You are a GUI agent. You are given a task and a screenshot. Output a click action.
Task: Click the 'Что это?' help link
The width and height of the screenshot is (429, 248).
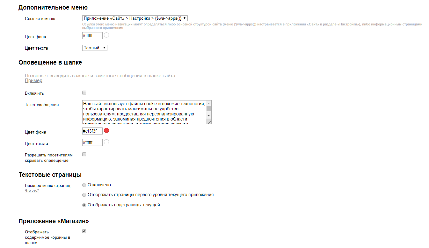tap(32, 191)
